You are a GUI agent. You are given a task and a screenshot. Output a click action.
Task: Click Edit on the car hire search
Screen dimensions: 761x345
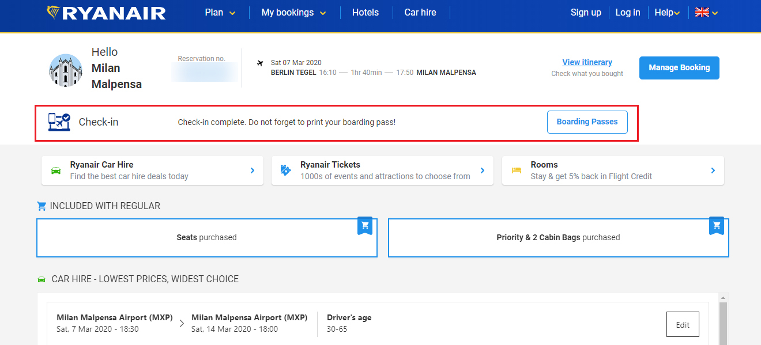pyautogui.click(x=683, y=324)
